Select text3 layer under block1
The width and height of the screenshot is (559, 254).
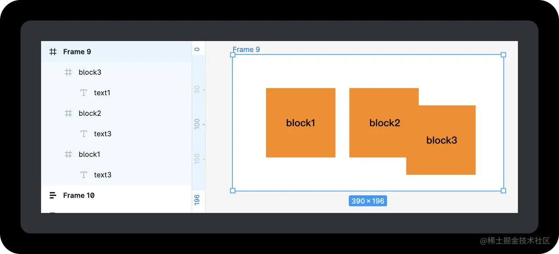tap(116, 175)
